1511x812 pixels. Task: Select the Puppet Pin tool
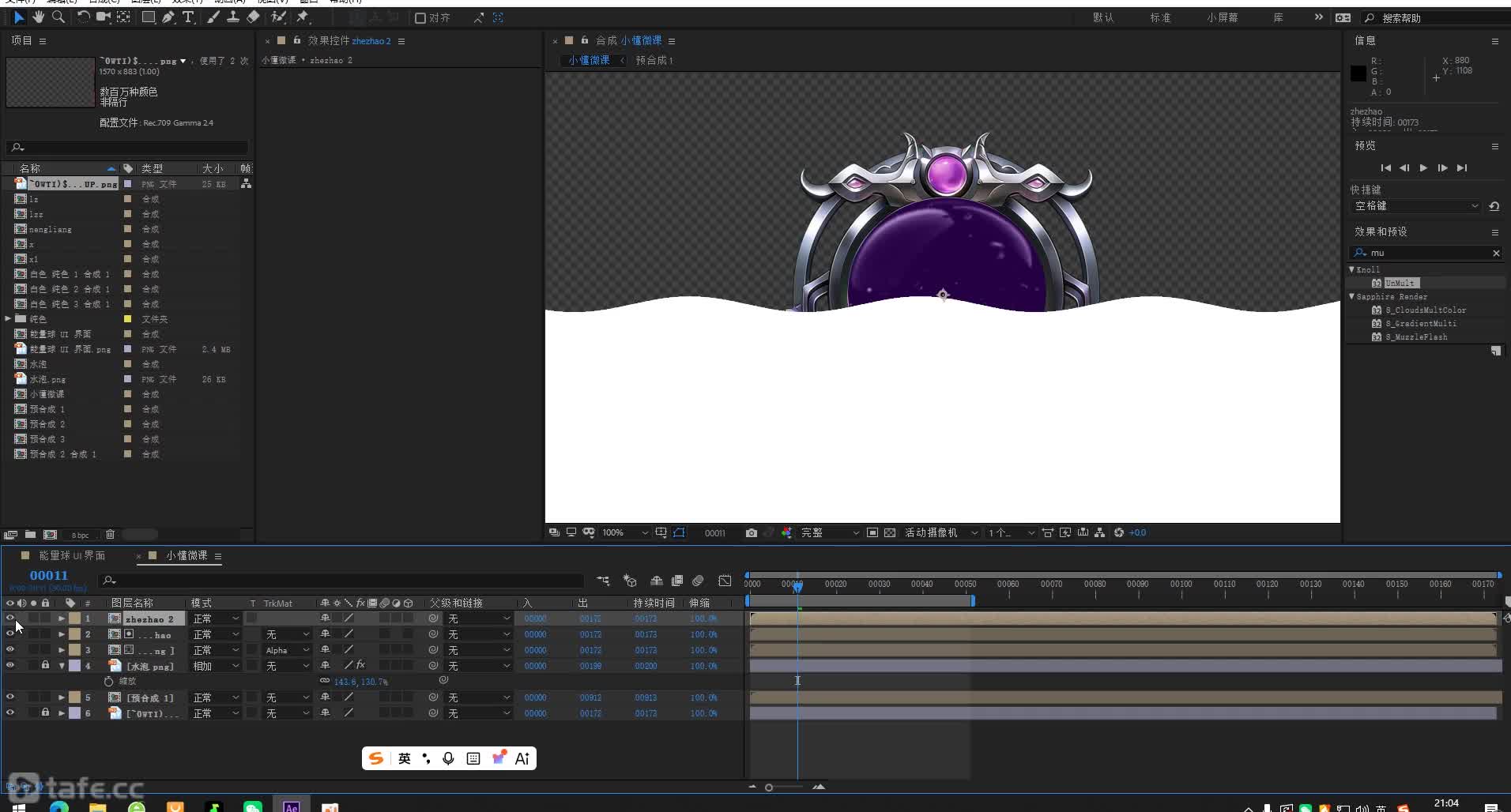(303, 17)
